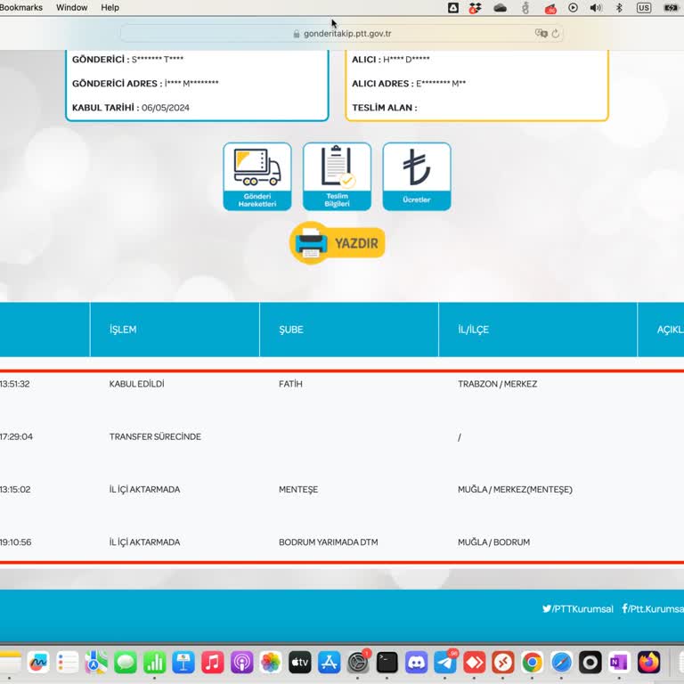Screen dimensions: 684x684
Task: Click the 13:51:32 time entry
Action: click(15, 384)
